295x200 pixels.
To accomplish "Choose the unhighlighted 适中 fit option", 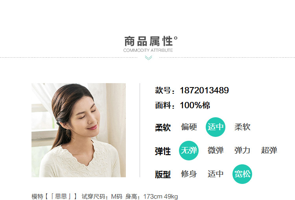I will [x=216, y=174].
